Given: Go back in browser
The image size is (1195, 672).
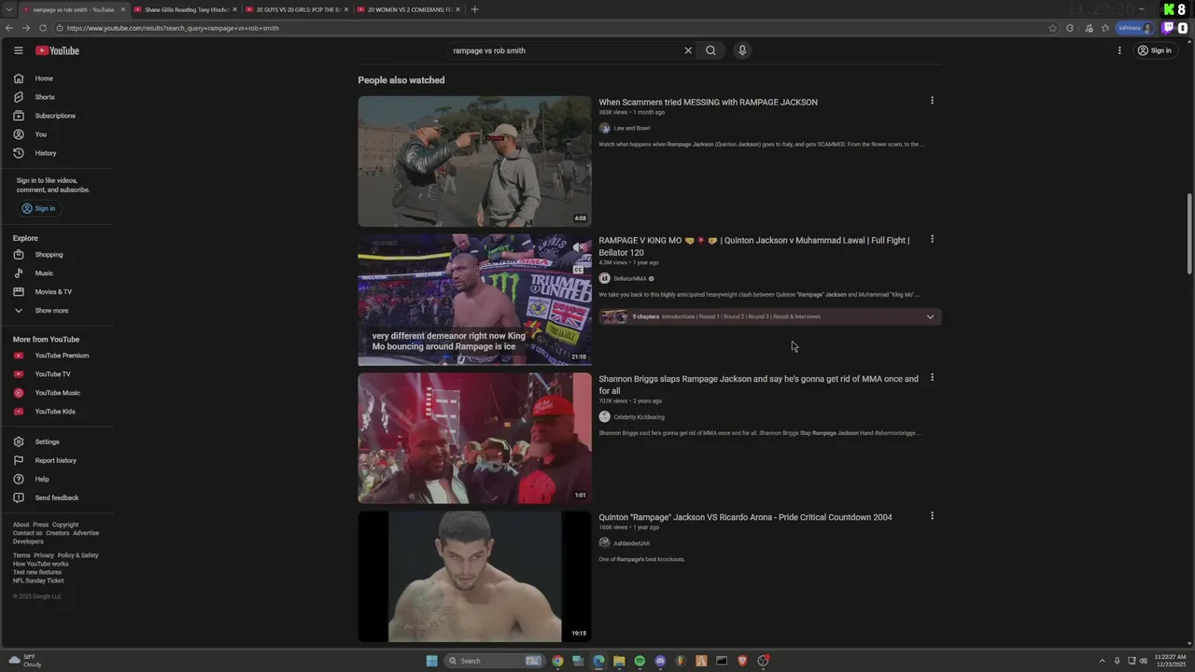Looking at the screenshot, I should [x=9, y=28].
